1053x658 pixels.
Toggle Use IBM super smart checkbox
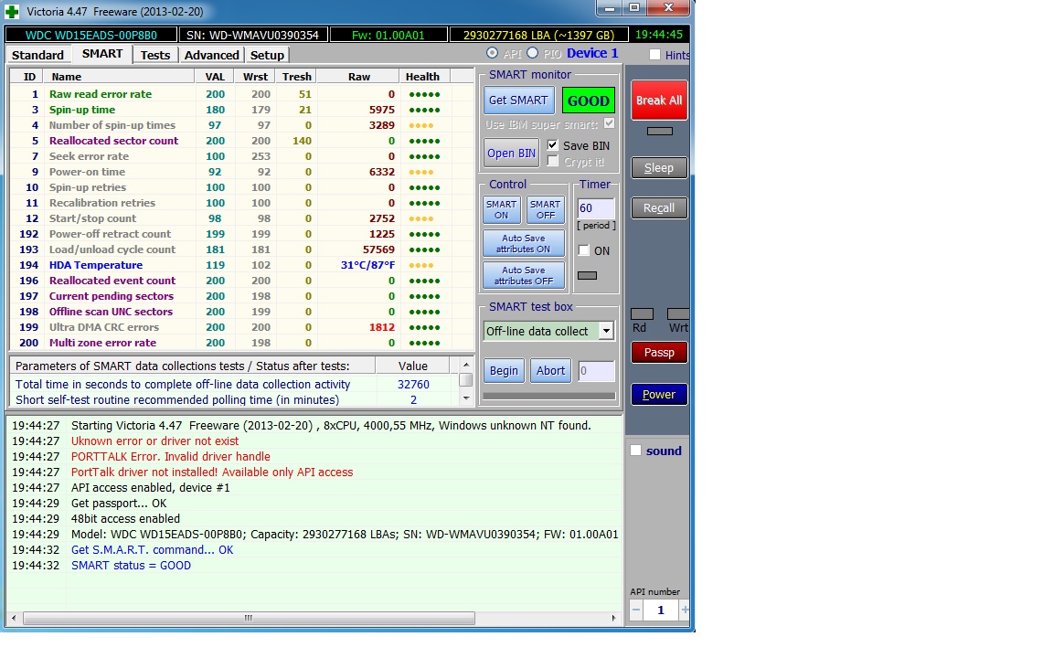609,123
